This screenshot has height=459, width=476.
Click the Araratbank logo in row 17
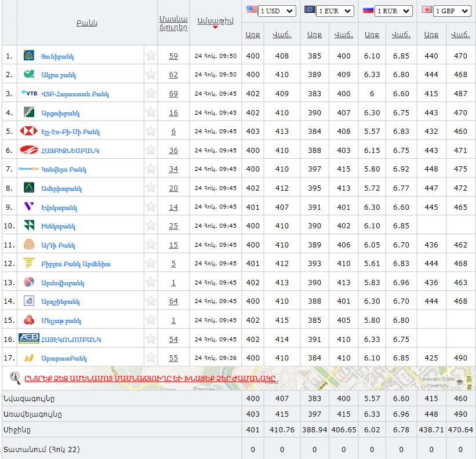coord(29,358)
